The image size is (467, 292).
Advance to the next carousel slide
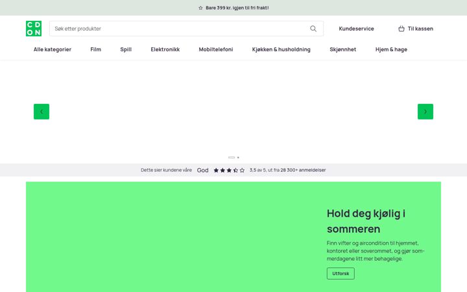coord(425,112)
